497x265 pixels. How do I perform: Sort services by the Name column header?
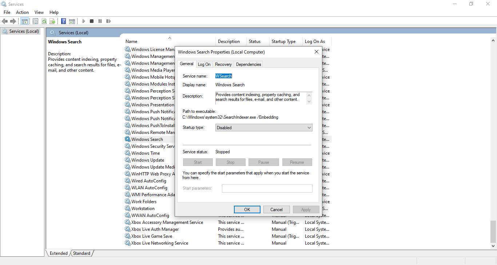point(170,41)
